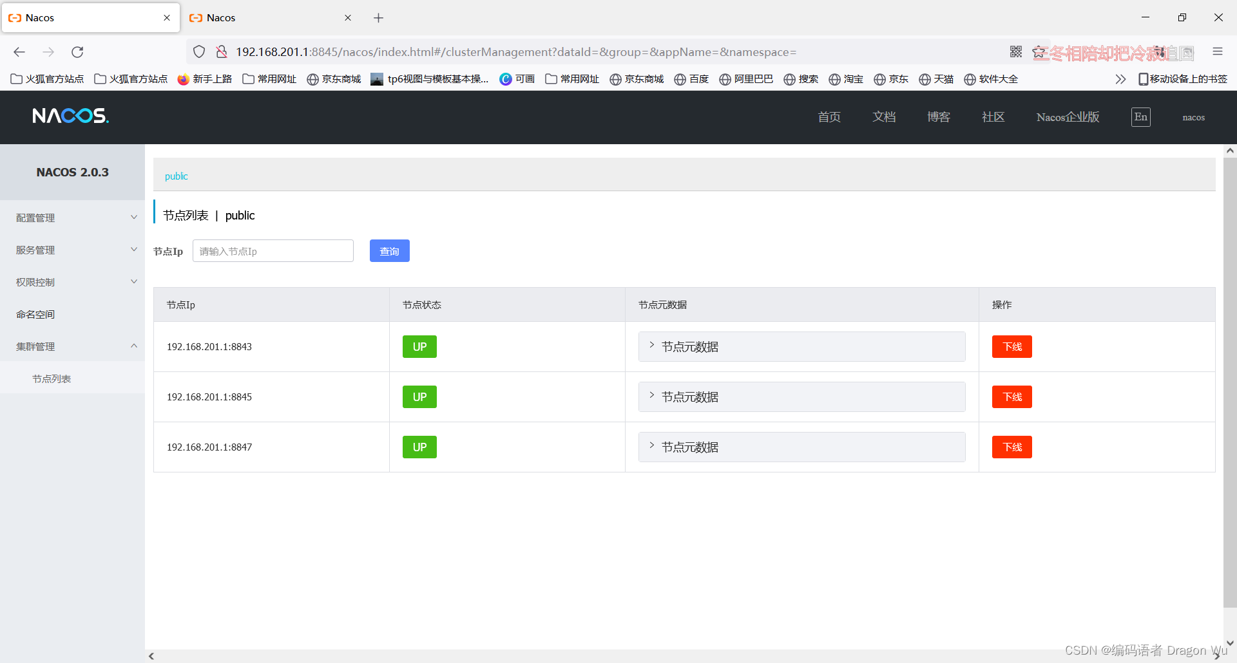Viewport: 1237px width, 663px height.
Task: Toggle tracking protection via the shield icon
Action: coord(199,52)
